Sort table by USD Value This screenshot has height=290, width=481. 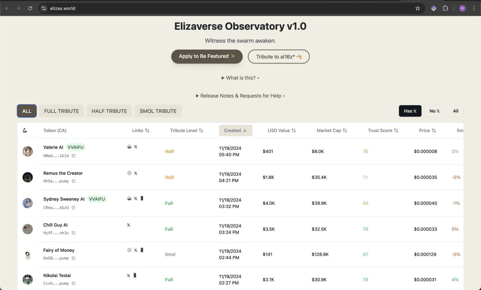pyautogui.click(x=282, y=131)
